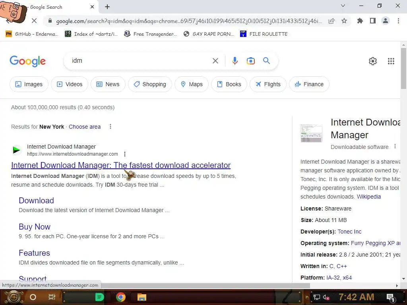Open the Google apps grid
The width and height of the screenshot is (407, 305).
click(x=391, y=61)
